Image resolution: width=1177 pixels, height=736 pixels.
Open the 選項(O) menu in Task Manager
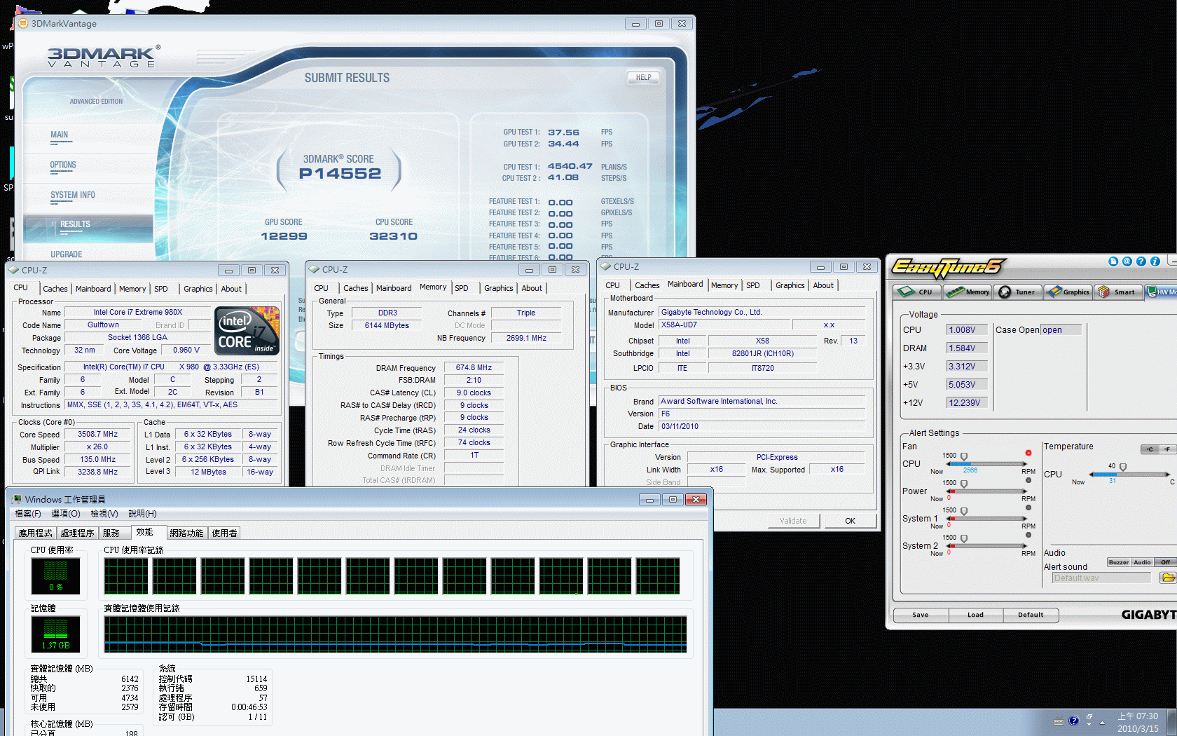tap(66, 514)
